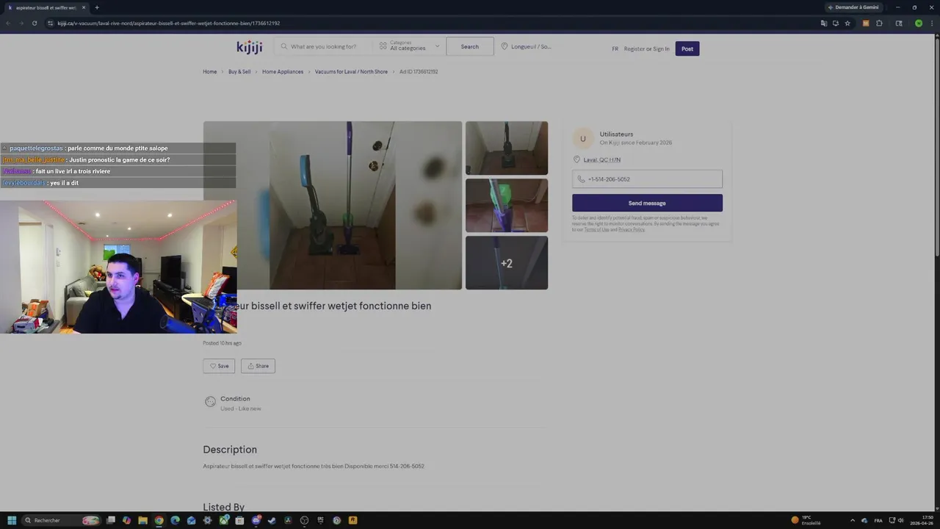The height and width of the screenshot is (529, 940).
Task: Open Discord from taskbar
Action: point(256,520)
